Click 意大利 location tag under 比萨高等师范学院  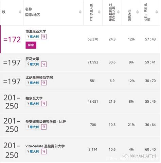point(33,83)
